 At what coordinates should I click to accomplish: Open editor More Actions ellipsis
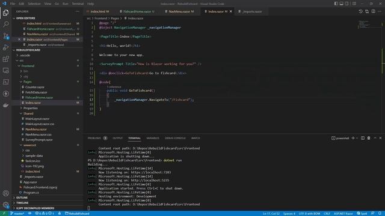point(380,11)
